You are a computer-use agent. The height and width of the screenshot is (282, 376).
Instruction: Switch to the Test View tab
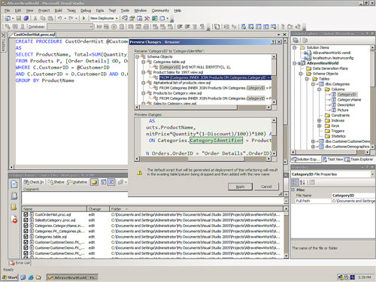click(332, 159)
